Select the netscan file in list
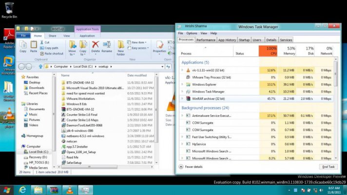Viewport: 347px width, 195px height. [x=69, y=141]
